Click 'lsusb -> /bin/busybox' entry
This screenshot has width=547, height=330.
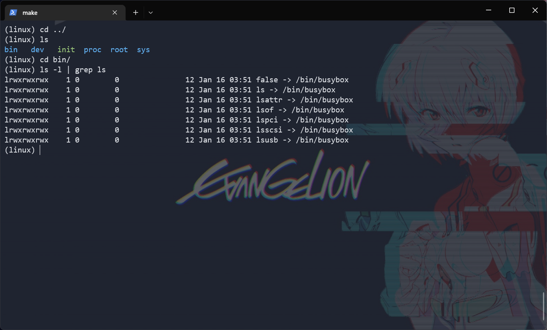coord(302,140)
